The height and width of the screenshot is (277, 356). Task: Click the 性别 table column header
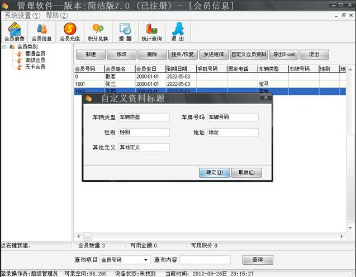pos(329,69)
